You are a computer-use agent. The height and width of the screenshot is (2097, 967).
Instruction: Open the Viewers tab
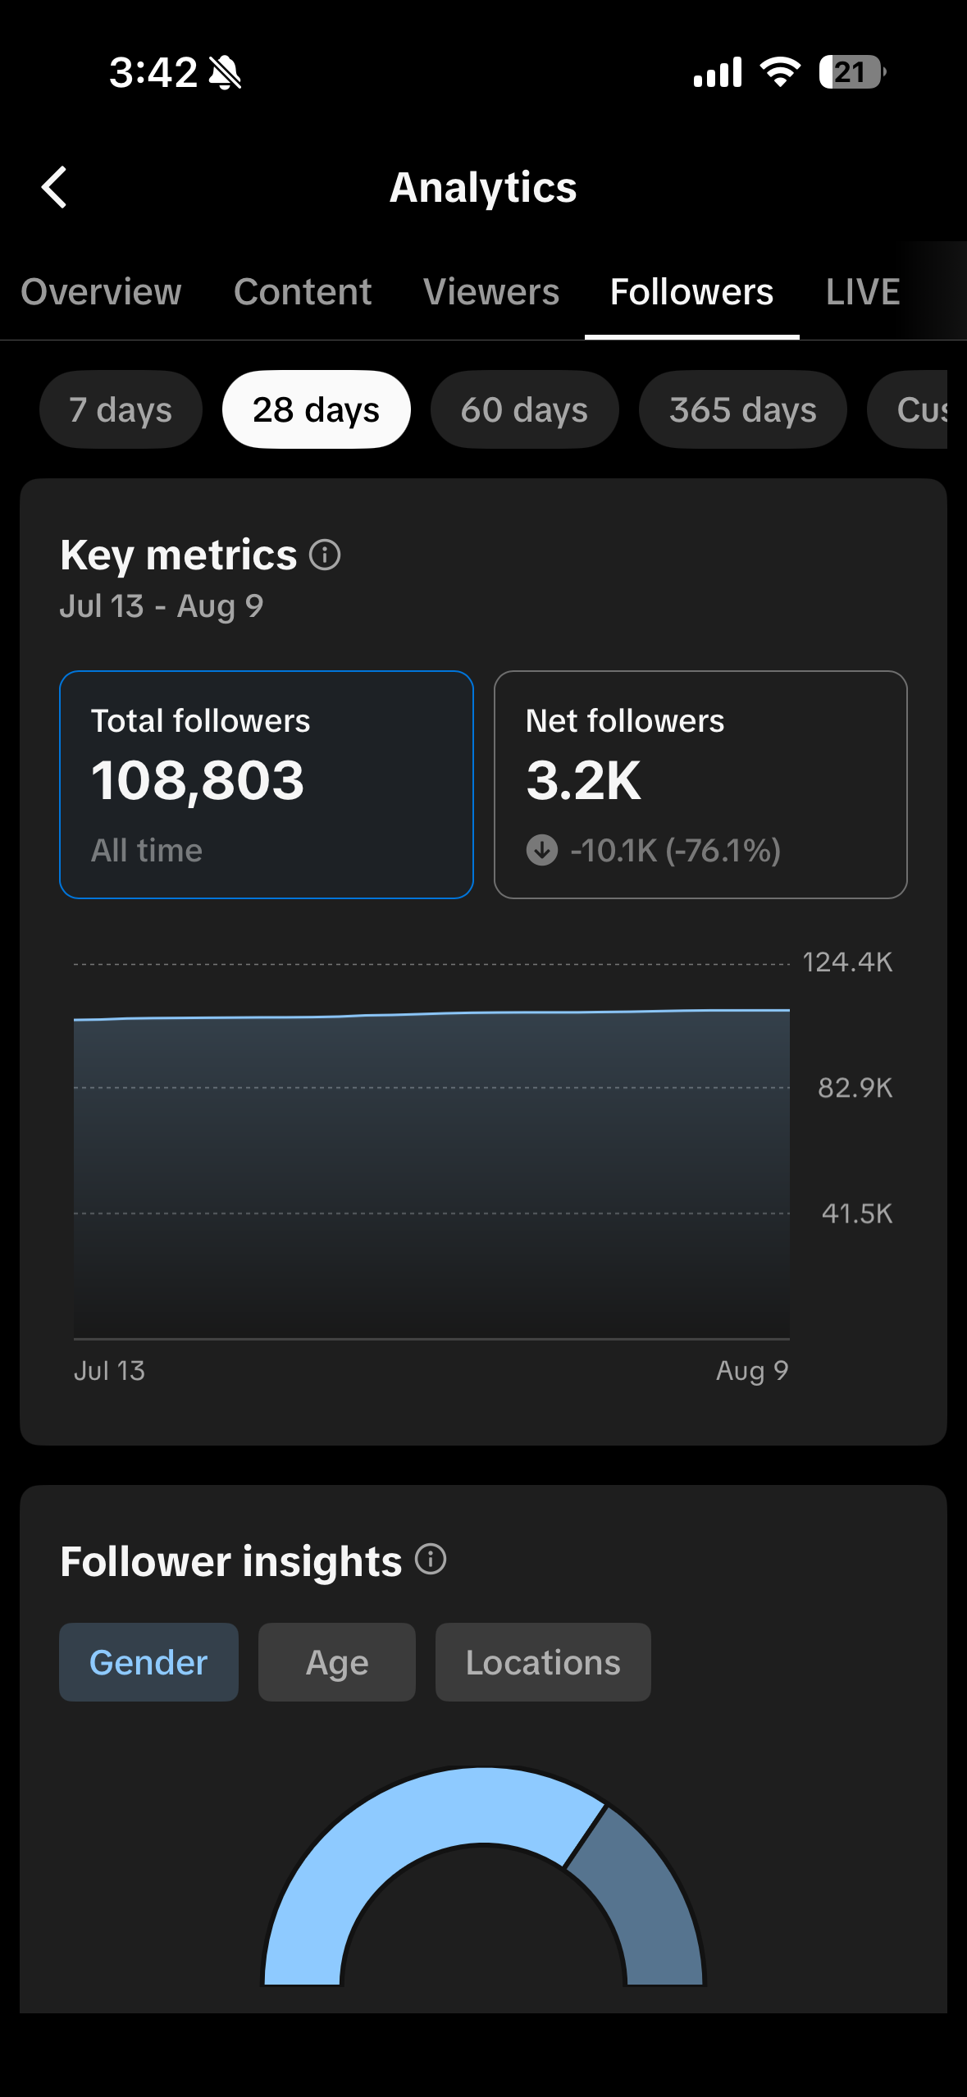[x=490, y=292]
